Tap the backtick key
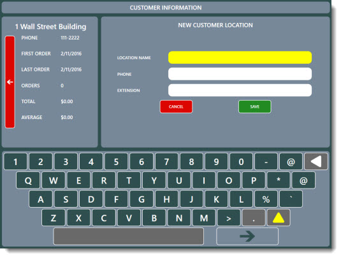 click(291, 199)
